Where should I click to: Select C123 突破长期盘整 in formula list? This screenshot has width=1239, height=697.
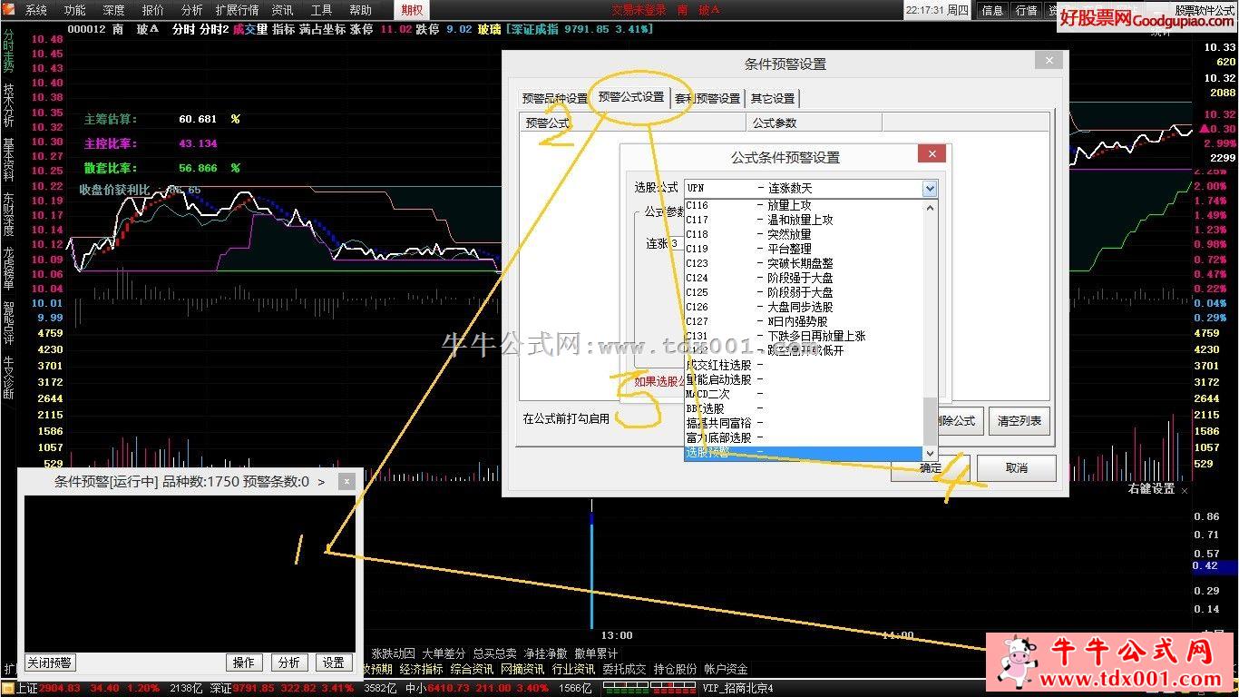[803, 263]
